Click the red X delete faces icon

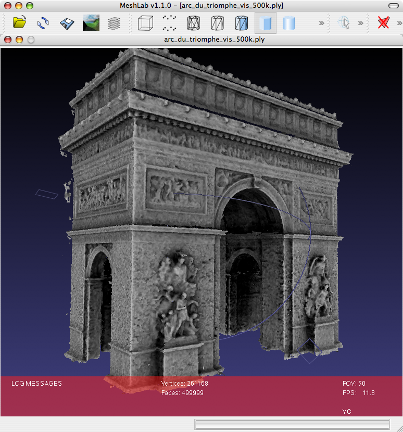[384, 23]
